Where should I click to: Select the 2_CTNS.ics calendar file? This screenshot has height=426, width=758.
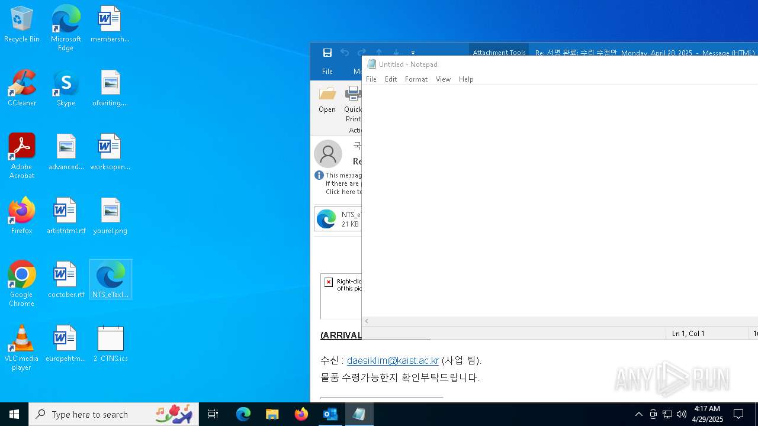coord(110,344)
